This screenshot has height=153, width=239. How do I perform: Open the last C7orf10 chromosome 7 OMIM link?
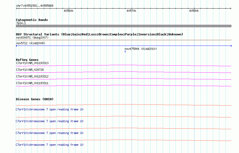49,145
